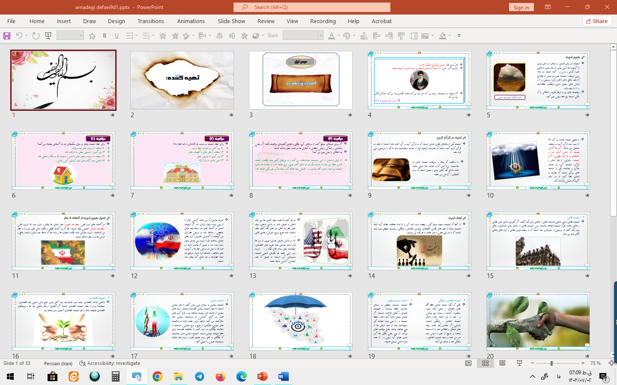This screenshot has height=385, width=617.
Task: Click the Slide Show icon in status bar
Action: tap(519, 363)
